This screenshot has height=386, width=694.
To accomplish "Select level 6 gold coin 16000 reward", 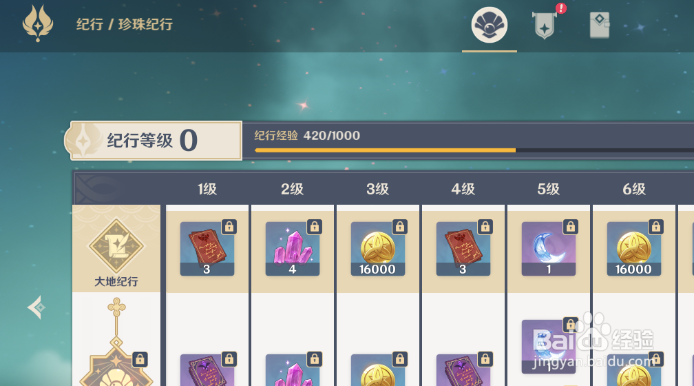I will (634, 249).
